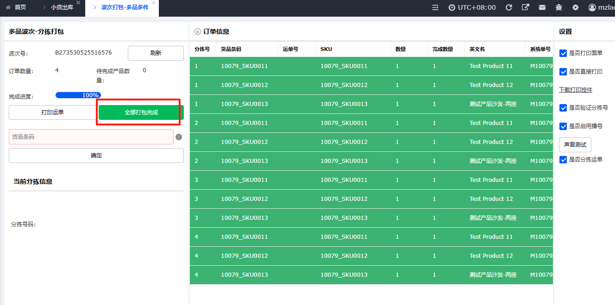
Task: Open the settings gear icon
Action: click(576, 7)
